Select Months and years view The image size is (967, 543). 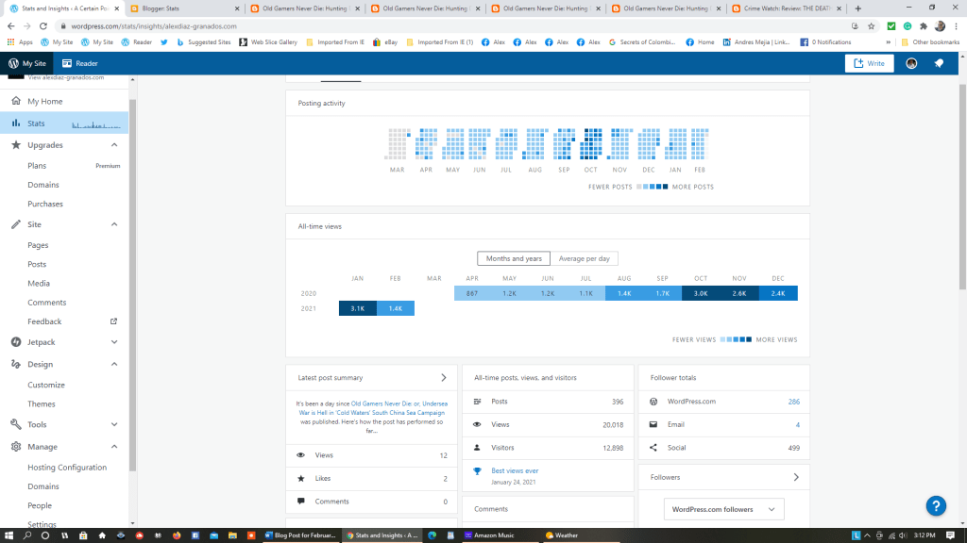pyautogui.click(x=514, y=258)
